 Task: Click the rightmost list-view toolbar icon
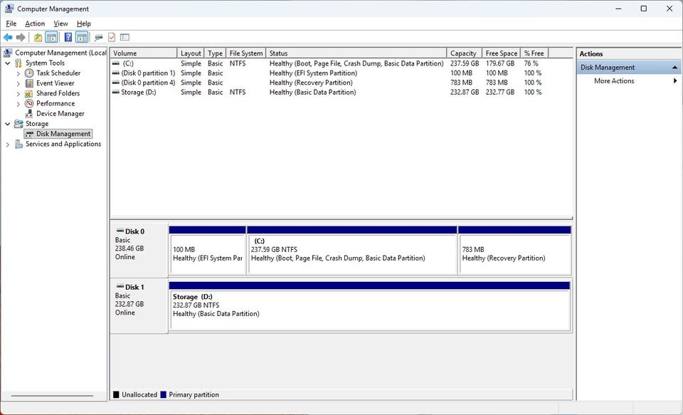pos(125,37)
